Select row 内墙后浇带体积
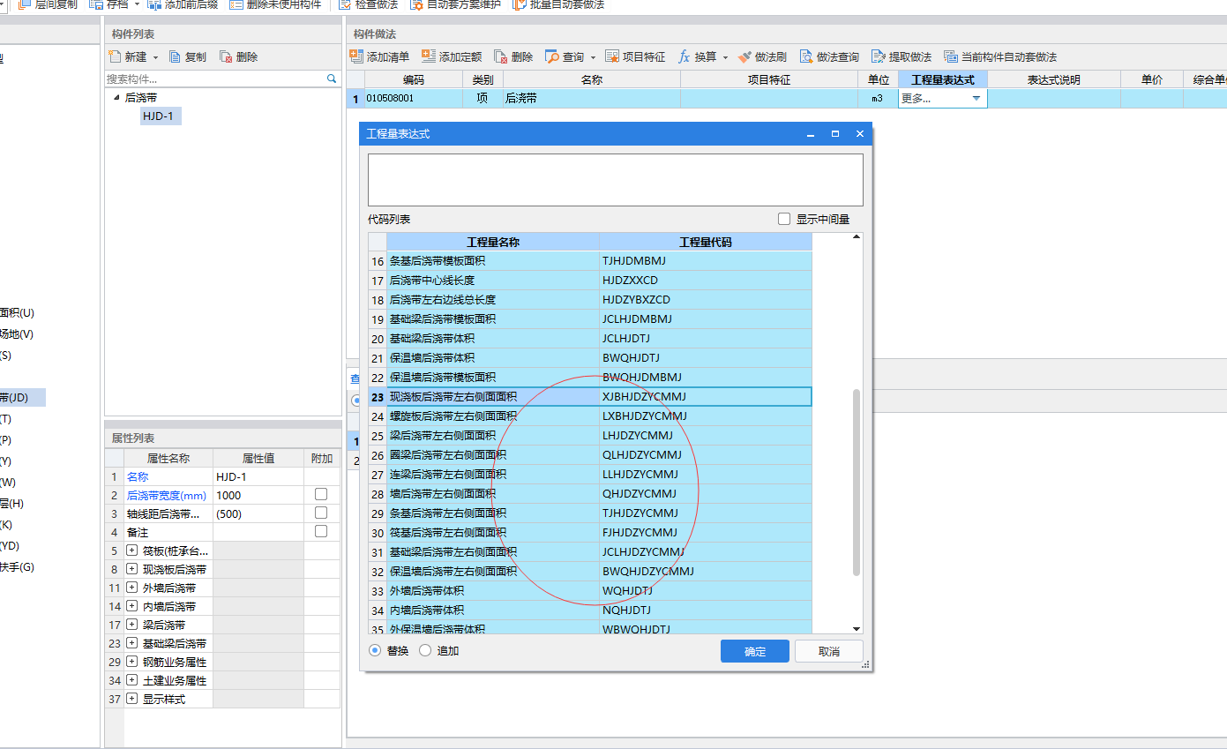Viewport: 1227px width, 749px height. click(589, 610)
